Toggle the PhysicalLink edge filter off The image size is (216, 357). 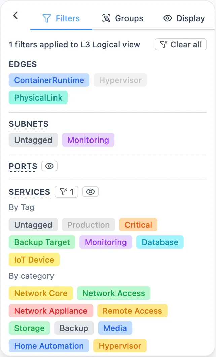click(38, 97)
